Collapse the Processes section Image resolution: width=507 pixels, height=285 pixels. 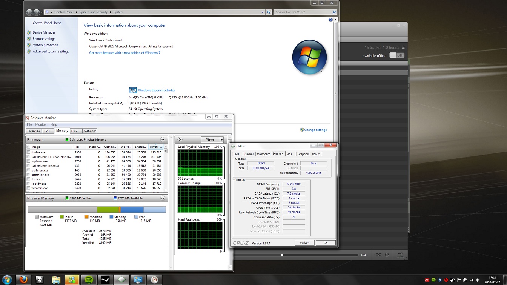(x=163, y=139)
